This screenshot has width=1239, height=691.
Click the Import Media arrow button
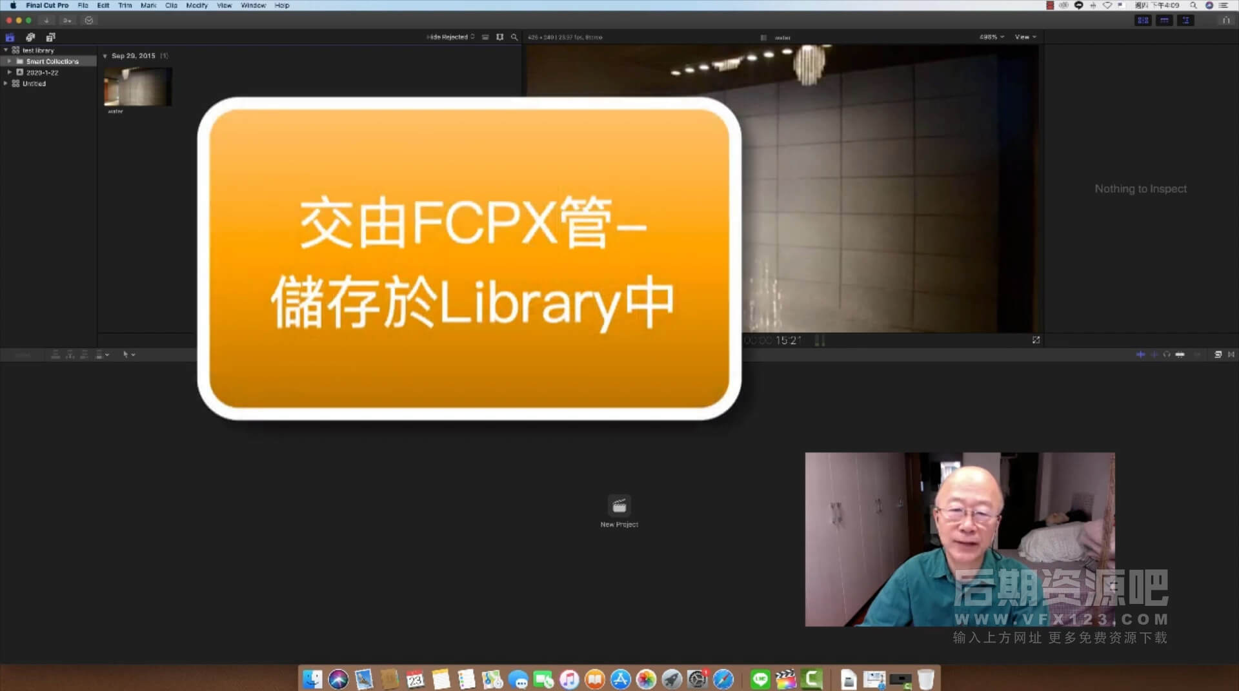(x=46, y=21)
